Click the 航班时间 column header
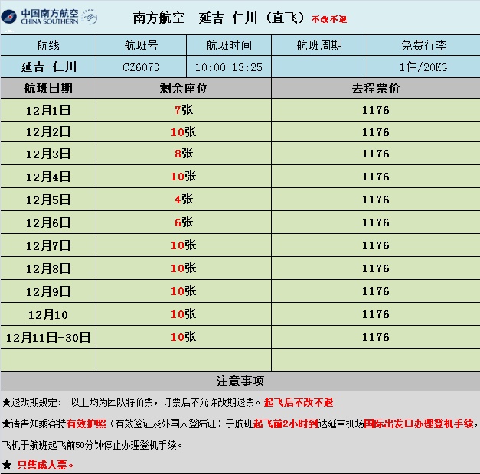The height and width of the screenshot is (474, 480). [x=229, y=45]
